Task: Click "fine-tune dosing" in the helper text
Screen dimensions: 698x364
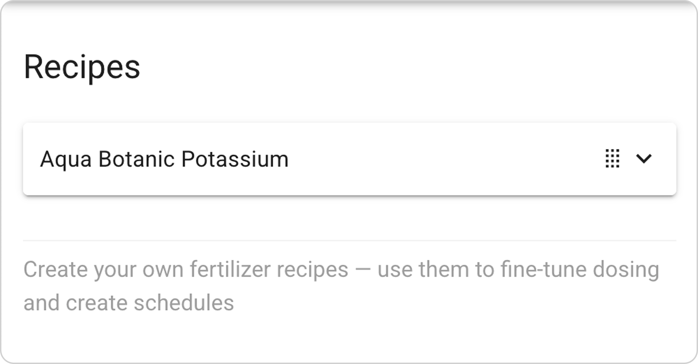Action: 579,270
